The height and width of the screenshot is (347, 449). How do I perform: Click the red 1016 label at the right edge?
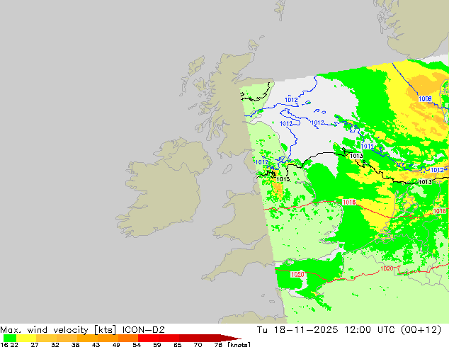click(x=440, y=211)
